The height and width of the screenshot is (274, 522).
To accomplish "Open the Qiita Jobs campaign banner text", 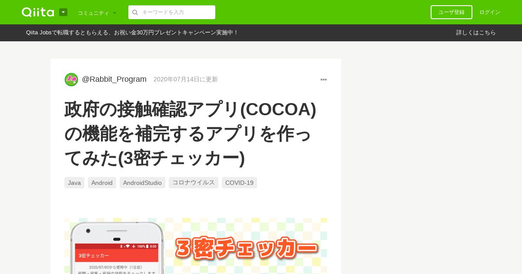I will 132,33.
